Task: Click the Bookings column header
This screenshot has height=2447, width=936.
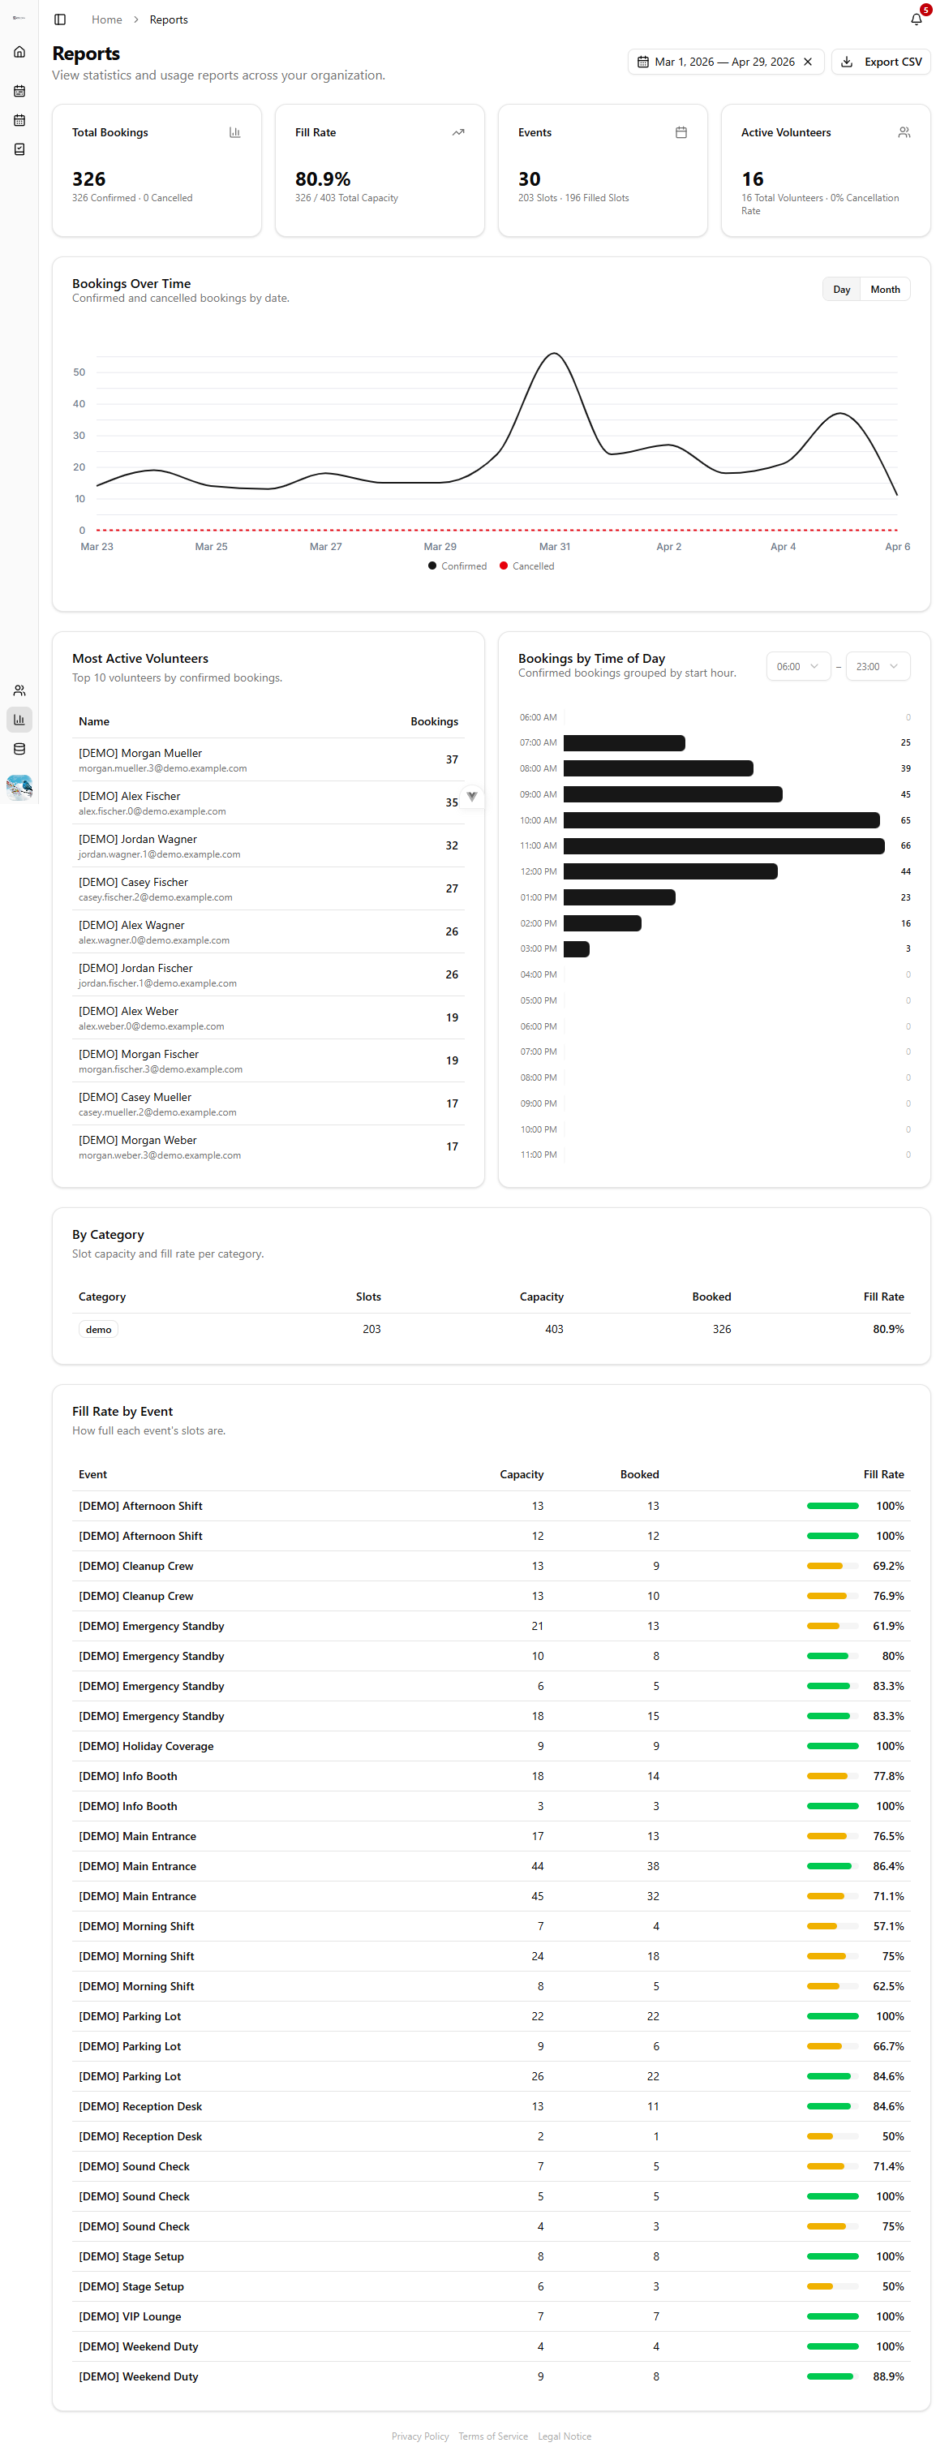Action: 434,722
